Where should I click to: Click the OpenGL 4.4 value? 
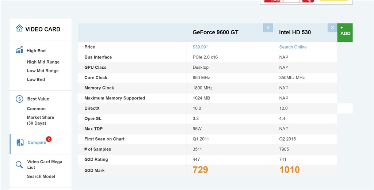(x=282, y=119)
